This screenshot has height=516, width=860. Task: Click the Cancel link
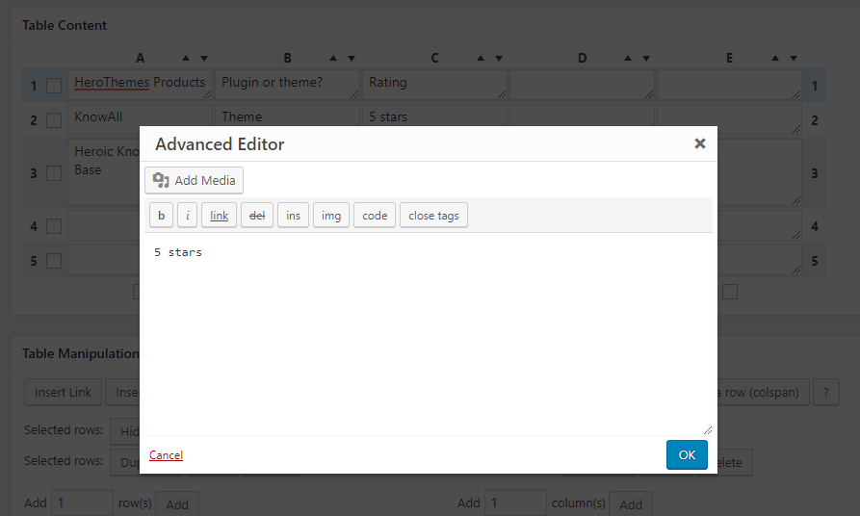coord(166,455)
